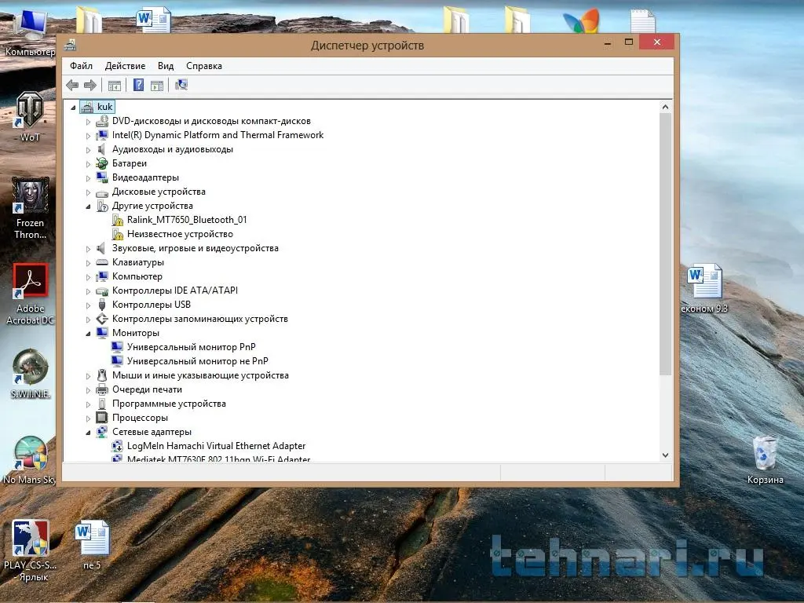Expand Intel(R) Dynamic Platform and Thermal Framework
Viewport: 804px width, 603px height.
click(x=88, y=136)
